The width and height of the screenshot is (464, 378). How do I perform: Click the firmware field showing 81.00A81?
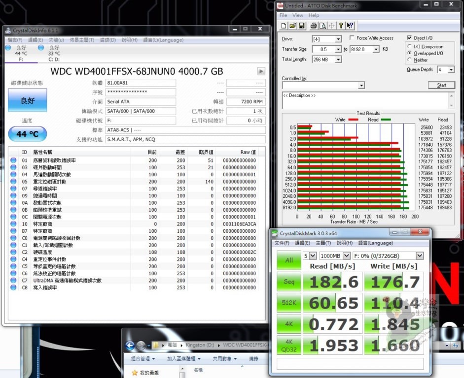click(141, 83)
